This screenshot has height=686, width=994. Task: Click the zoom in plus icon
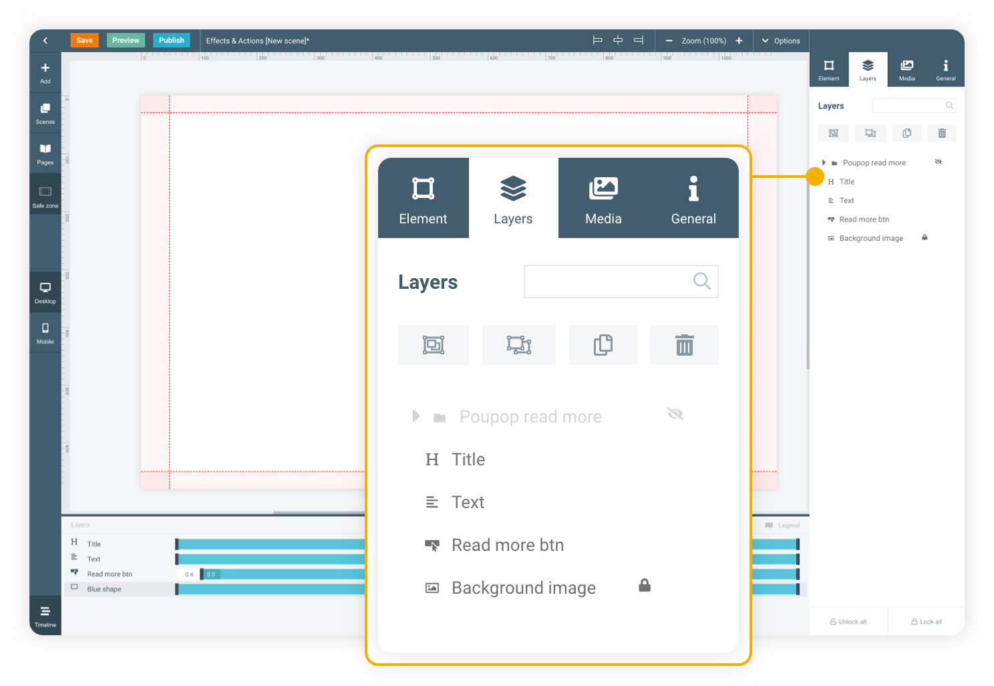[x=739, y=41]
